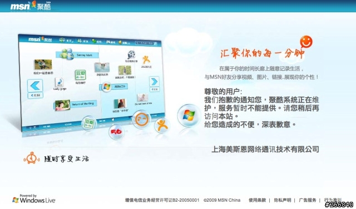The height and width of the screenshot is (209, 356).
Task: Click the preview window msn 聚酷 logo
Action: (x=40, y=39)
